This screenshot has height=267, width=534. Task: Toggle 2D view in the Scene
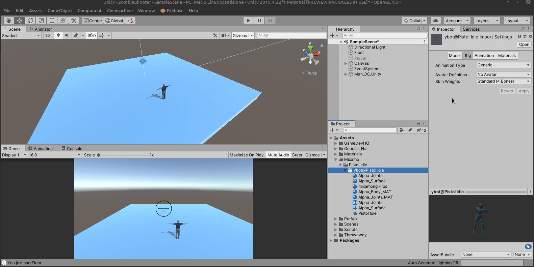click(48, 35)
